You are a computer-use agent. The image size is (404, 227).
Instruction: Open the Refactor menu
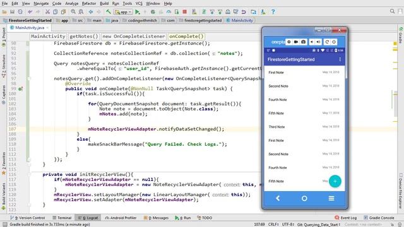89,3
